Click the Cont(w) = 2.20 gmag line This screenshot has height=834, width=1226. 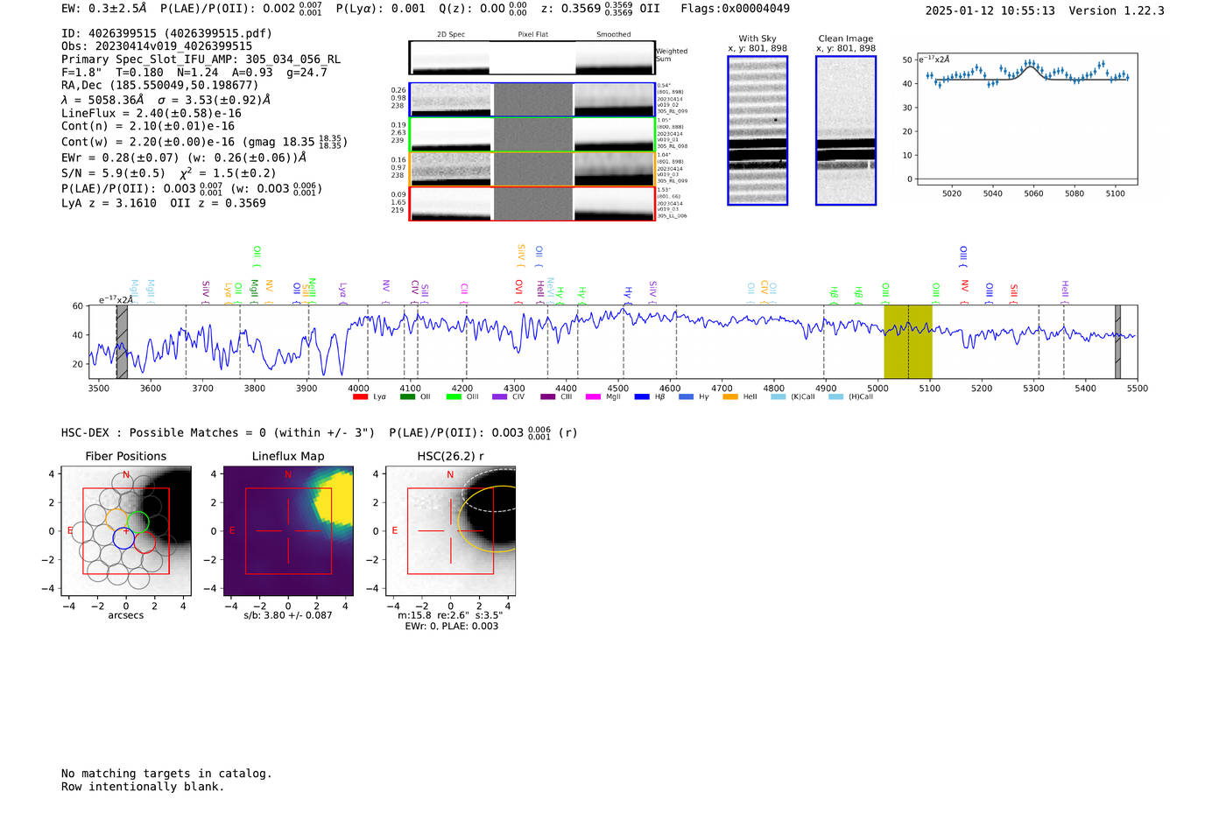[x=204, y=142]
